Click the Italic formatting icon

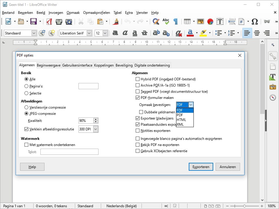tap(125, 33)
